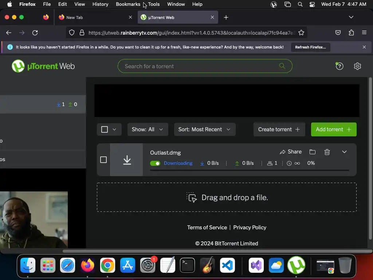Open the History menu
The image size is (373, 280).
100,4
